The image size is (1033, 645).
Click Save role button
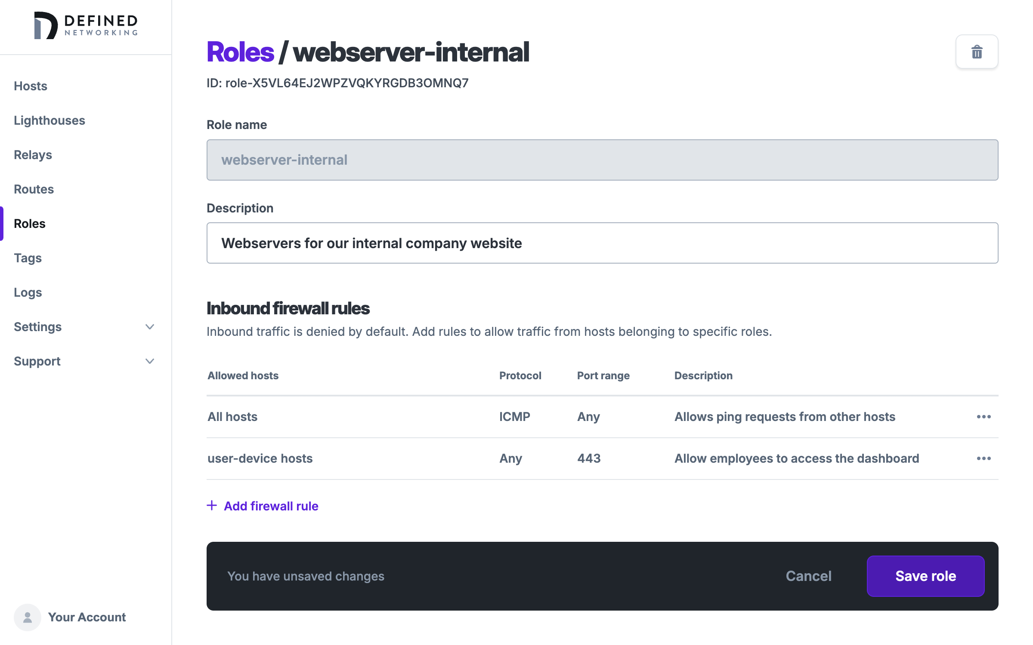click(x=926, y=575)
